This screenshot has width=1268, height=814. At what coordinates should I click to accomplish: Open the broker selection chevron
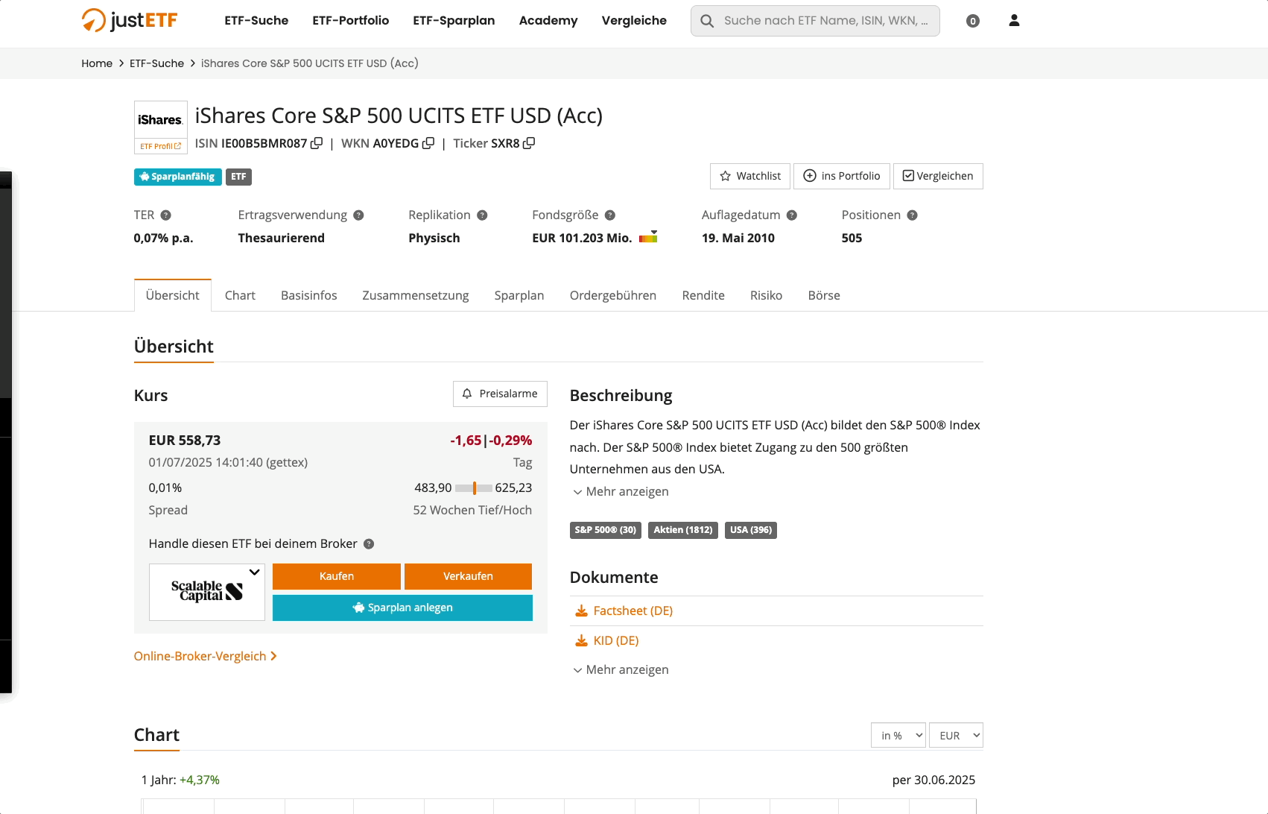(254, 572)
